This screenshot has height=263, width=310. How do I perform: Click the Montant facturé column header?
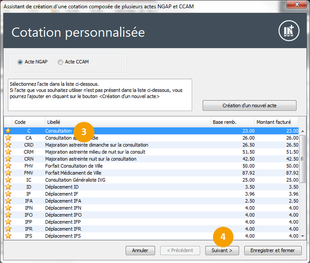point(275,122)
